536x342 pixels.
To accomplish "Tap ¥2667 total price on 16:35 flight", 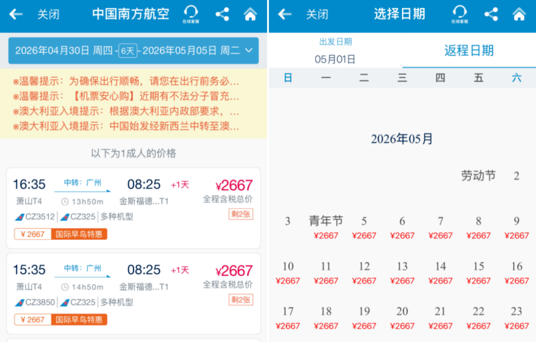I will (x=234, y=185).
